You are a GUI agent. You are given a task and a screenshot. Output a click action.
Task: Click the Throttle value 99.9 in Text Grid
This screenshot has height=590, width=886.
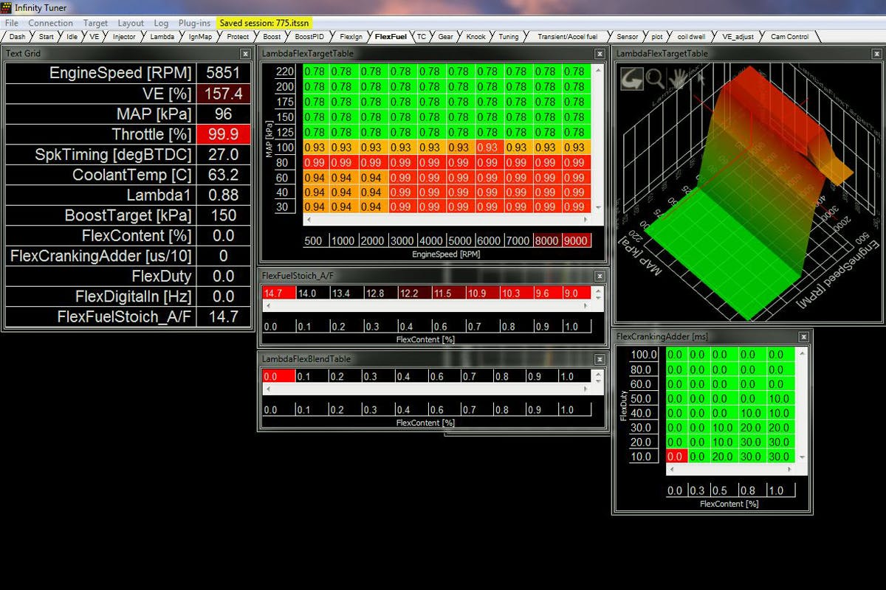[222, 134]
